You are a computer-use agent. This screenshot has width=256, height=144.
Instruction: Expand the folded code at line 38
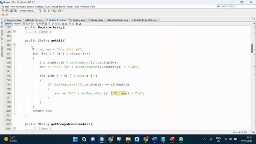pyautogui.click(x=14, y=32)
